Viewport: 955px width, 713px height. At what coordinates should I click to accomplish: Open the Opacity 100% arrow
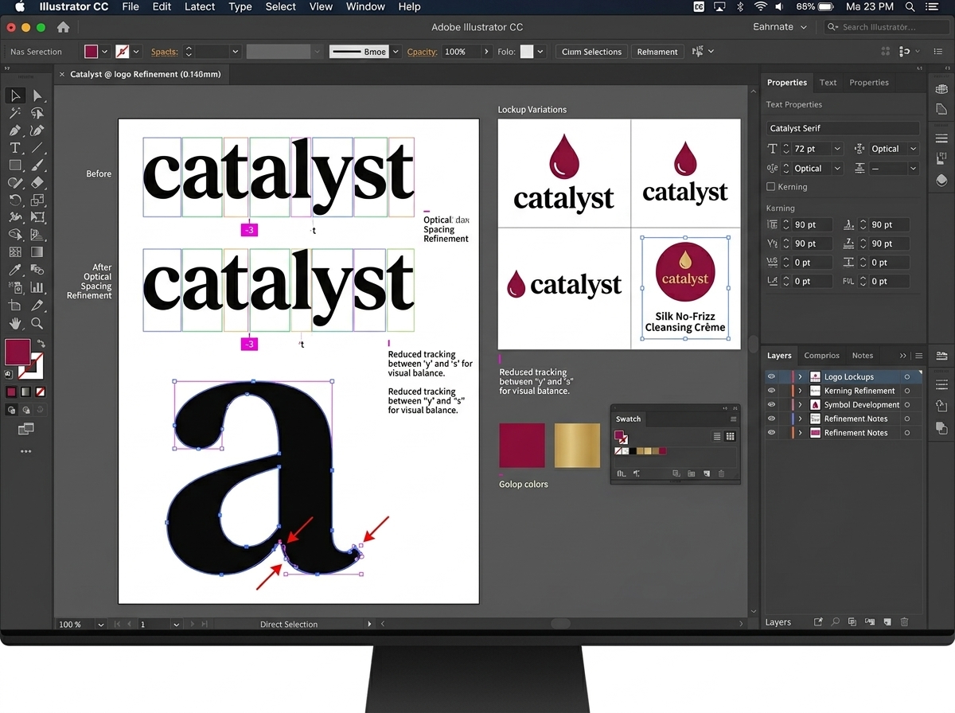(487, 52)
